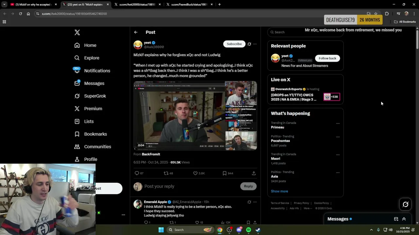This screenshot has width=419, height=235.
Task: Open more options for Pocahontas trend
Action: [x=338, y=137]
